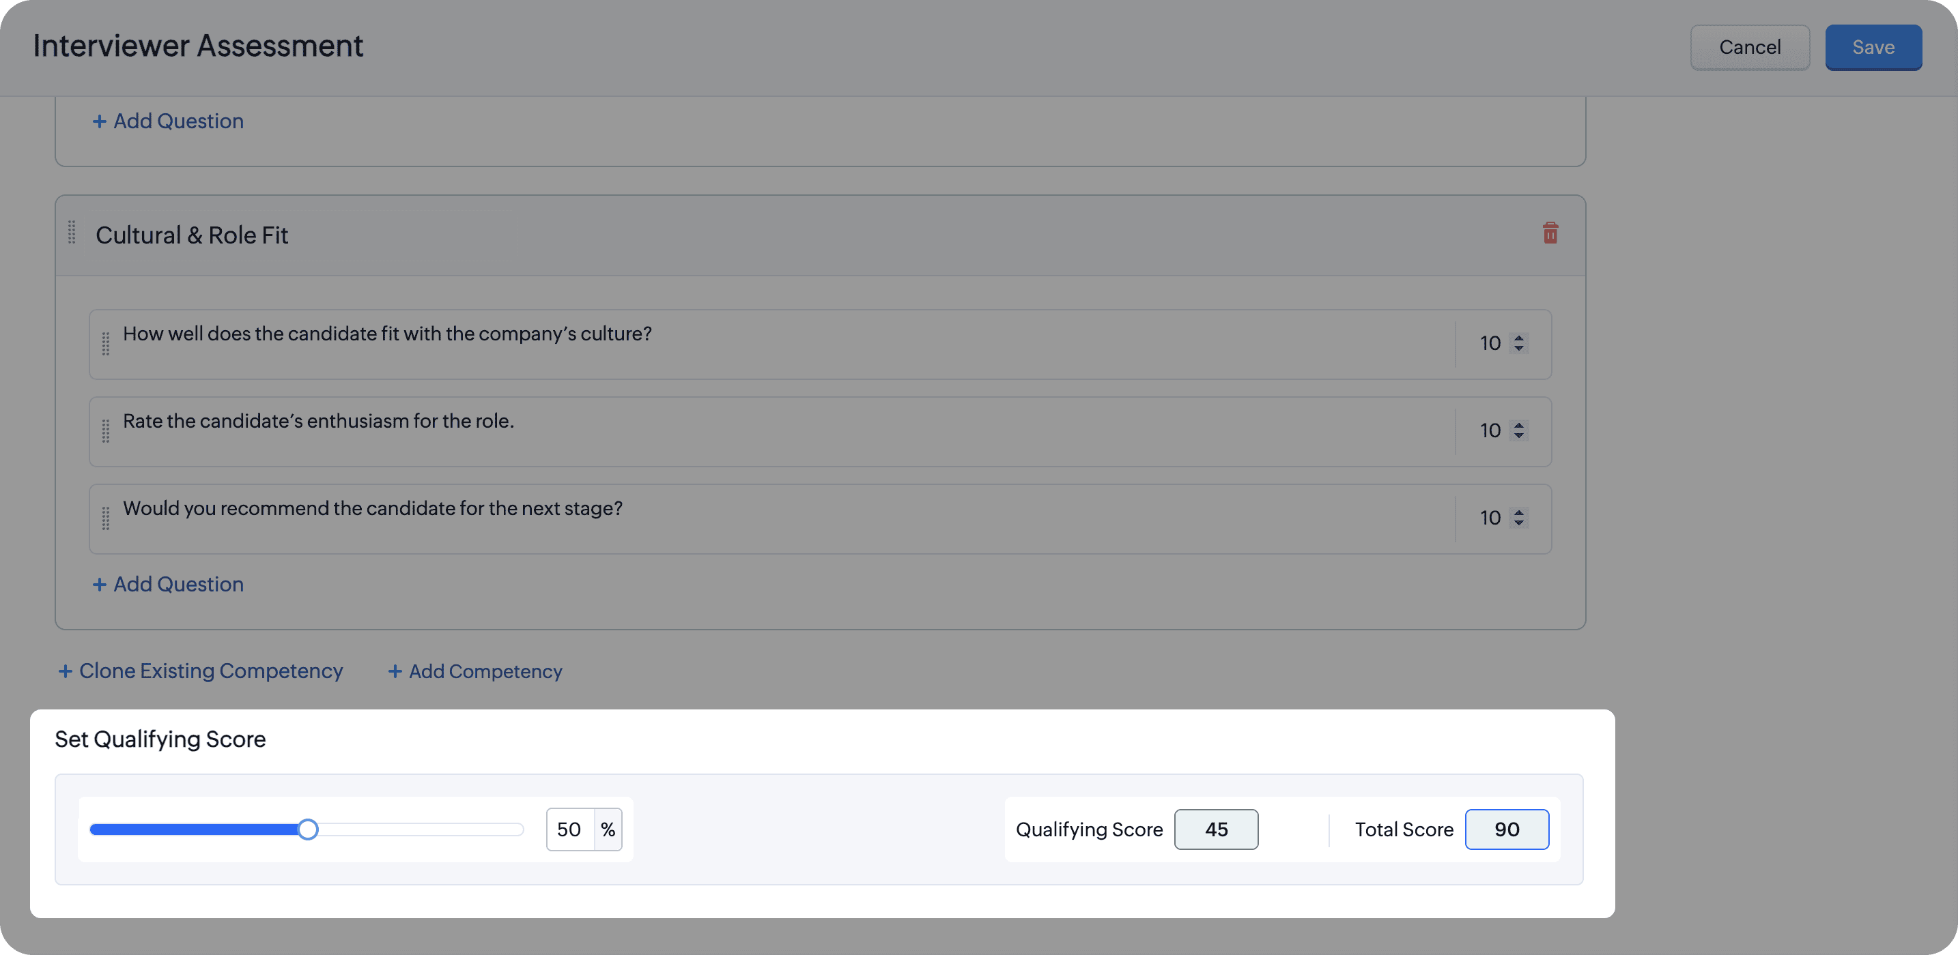
Task: Click the qualifying score slider handle
Action: [308, 829]
